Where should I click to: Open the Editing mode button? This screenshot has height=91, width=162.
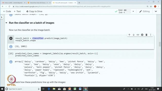click(145, 11)
